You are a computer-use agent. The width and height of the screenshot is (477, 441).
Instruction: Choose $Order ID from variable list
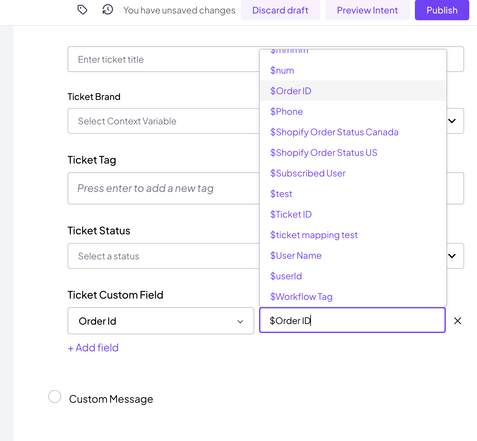353,91
